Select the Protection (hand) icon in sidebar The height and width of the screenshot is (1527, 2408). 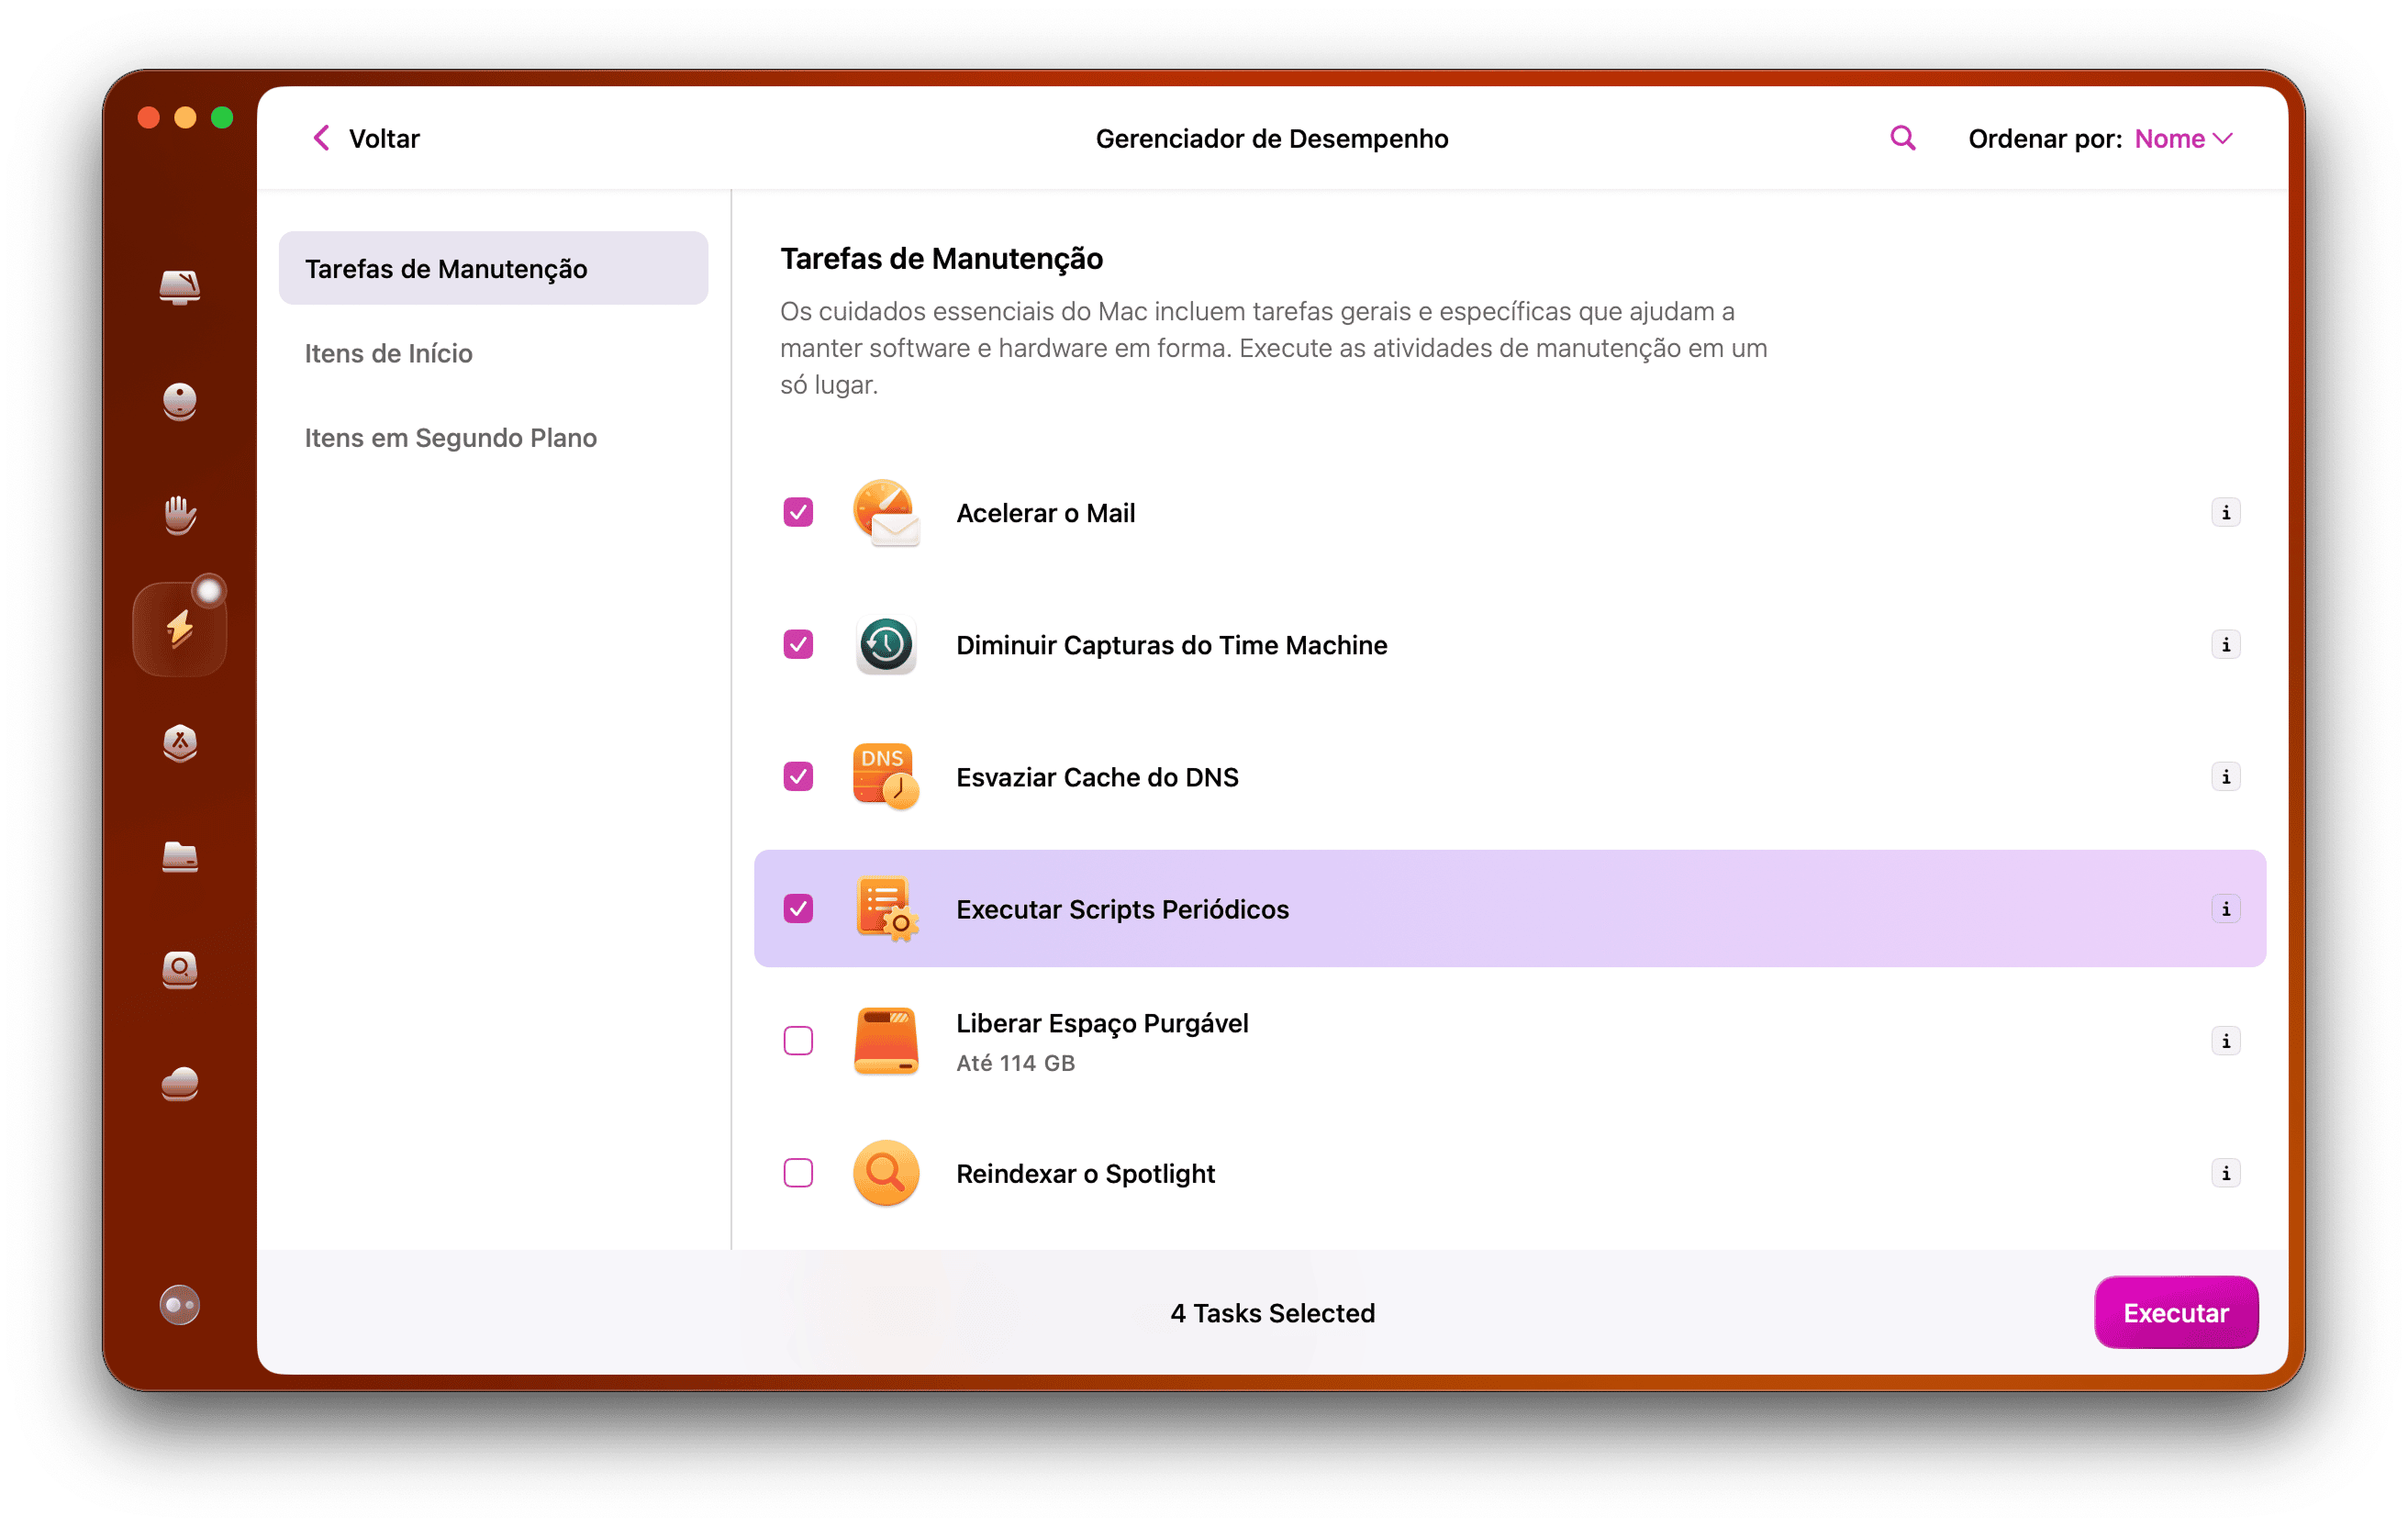(180, 515)
